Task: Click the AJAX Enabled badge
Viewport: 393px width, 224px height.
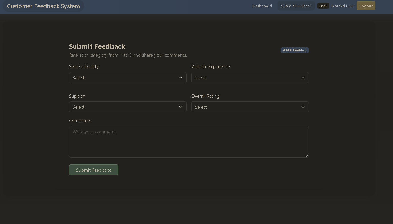Action: tap(295, 50)
